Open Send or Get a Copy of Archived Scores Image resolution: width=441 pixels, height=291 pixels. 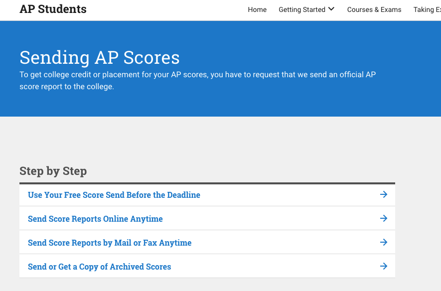click(x=100, y=267)
